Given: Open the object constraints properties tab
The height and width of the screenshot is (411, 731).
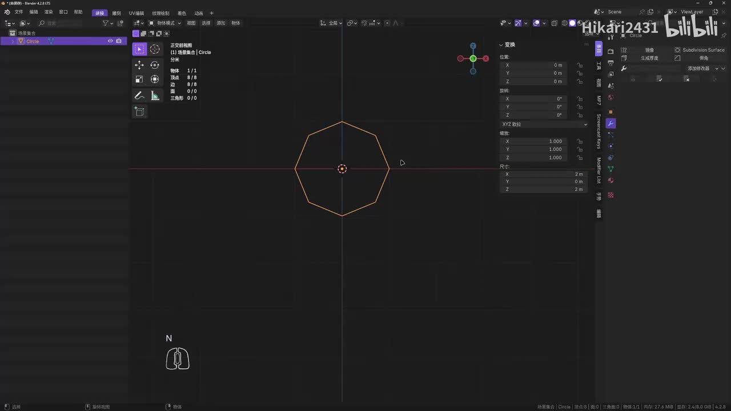Looking at the screenshot, I should click(610, 158).
